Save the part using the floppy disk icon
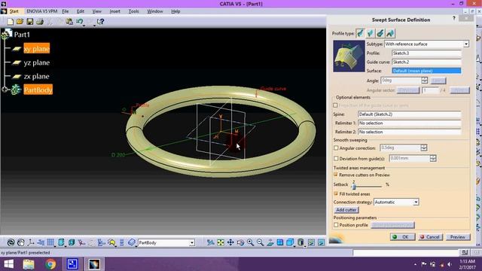Viewport: 482px width, 271px height. tap(30, 22)
